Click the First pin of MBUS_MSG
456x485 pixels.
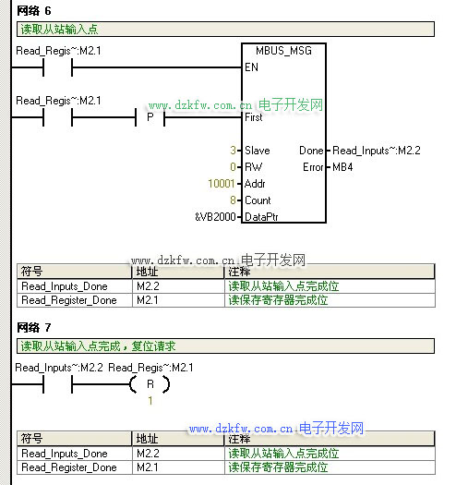(254, 117)
